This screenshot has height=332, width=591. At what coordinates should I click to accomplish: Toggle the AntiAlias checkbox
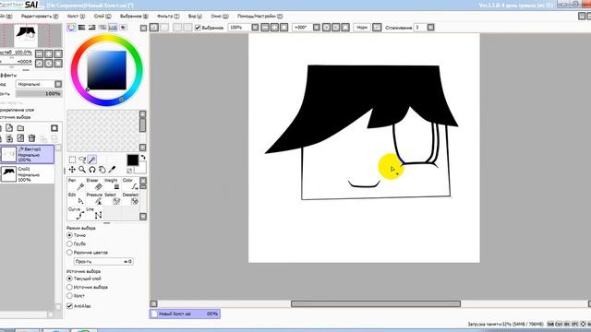point(69,305)
